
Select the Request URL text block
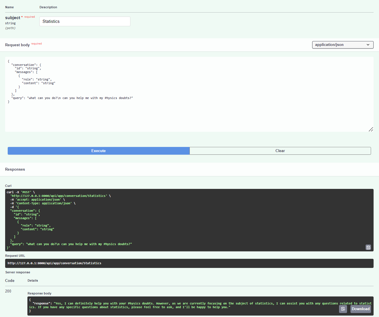tap(189, 263)
